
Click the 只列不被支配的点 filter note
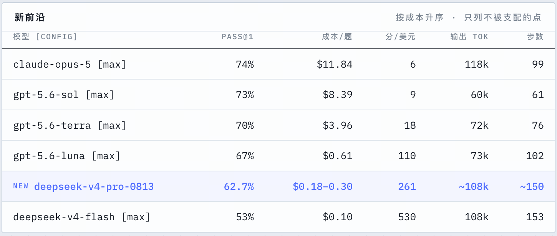(x=502, y=17)
